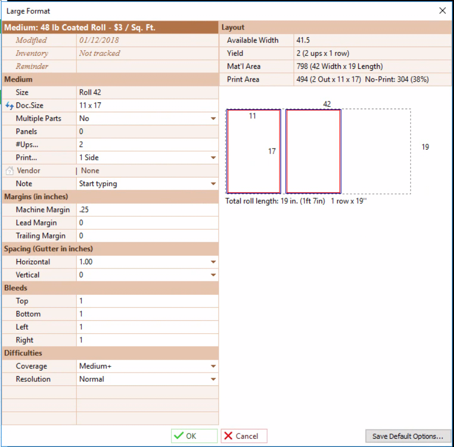Image resolution: width=454 pixels, height=447 pixels.
Task: Click the swap icon beside Doc.Size
Action: (x=9, y=106)
